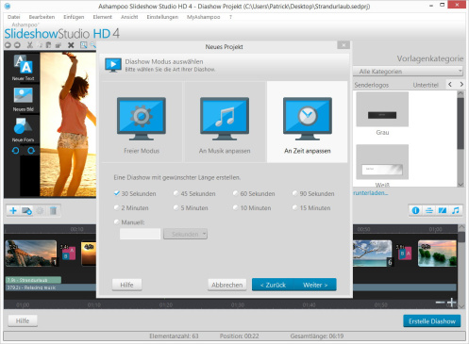
Task: Open the Alle Kategorien dropdown
Action: tap(408, 72)
